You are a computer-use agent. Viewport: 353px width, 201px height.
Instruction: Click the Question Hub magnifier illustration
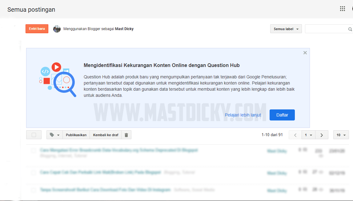[x=58, y=80]
